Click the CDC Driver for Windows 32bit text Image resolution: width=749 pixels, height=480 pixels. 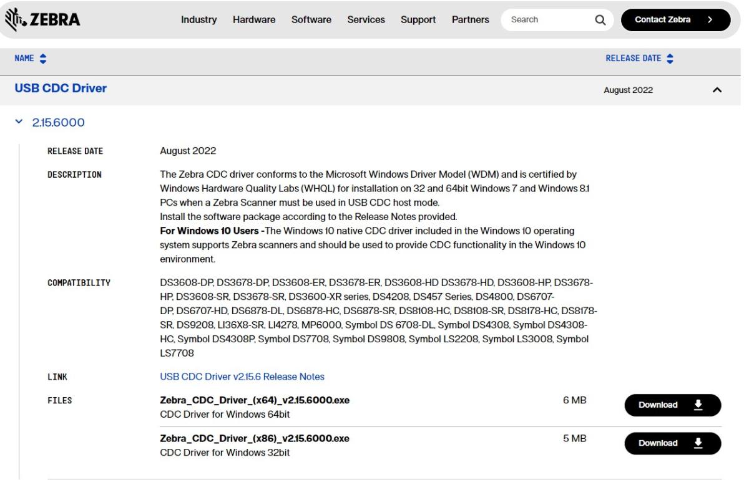coord(225,453)
